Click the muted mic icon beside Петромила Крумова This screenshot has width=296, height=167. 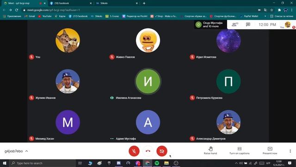192,98
